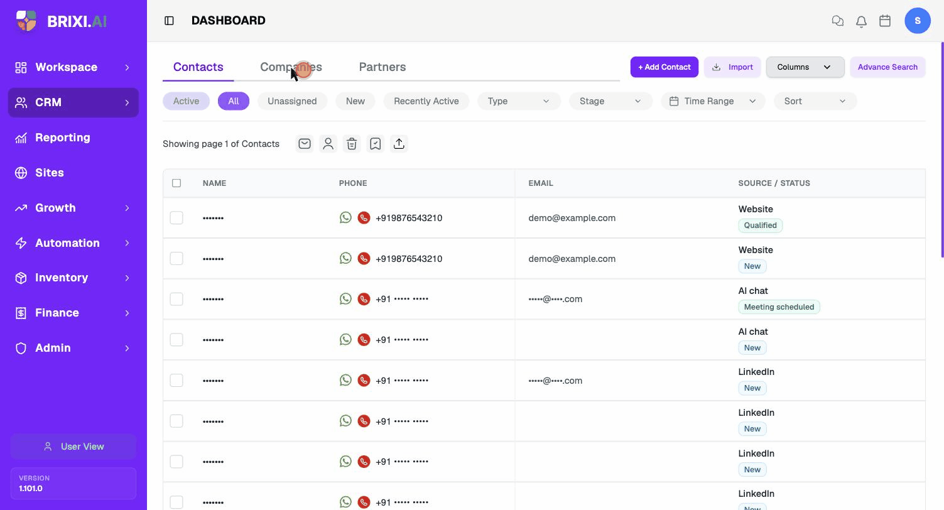Click the EMAIL column header
The width and height of the screenshot is (944, 510).
pyautogui.click(x=541, y=183)
